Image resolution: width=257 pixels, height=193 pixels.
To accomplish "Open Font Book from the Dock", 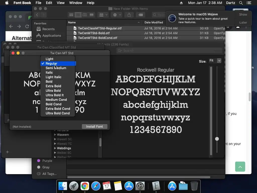I will pos(156,186).
